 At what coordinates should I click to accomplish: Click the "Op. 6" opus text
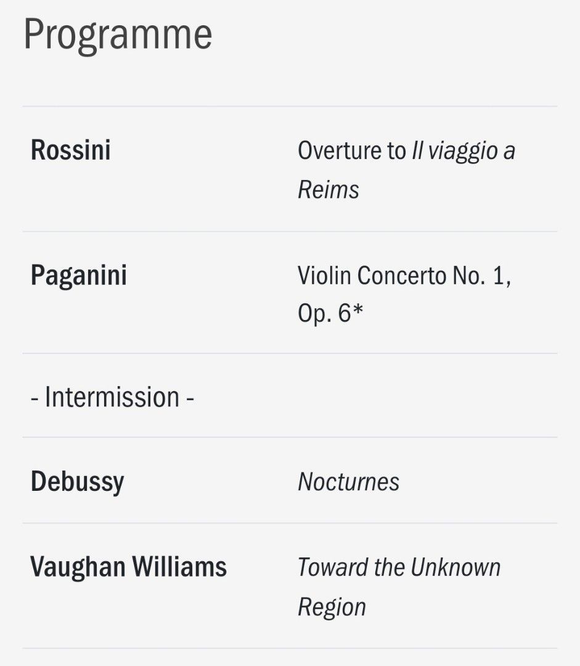pos(324,314)
